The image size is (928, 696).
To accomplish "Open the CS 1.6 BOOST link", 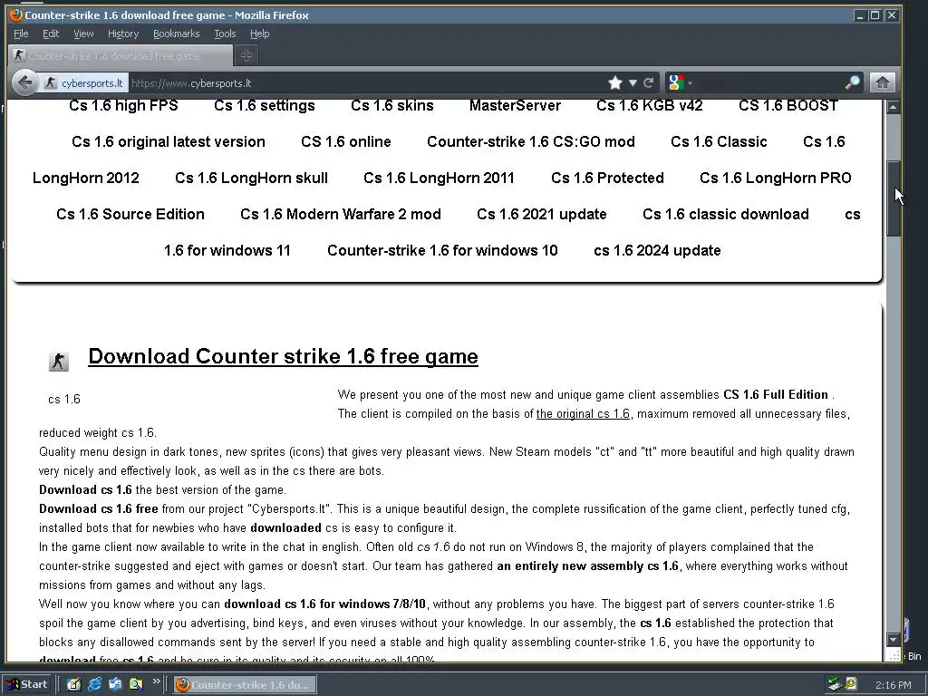I will point(788,105).
